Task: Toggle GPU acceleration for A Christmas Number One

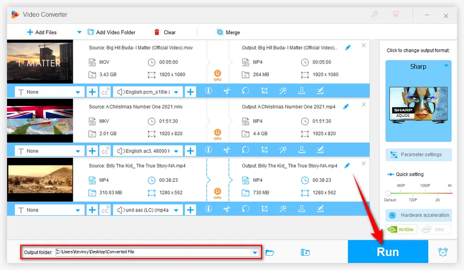Action: pyautogui.click(x=218, y=134)
